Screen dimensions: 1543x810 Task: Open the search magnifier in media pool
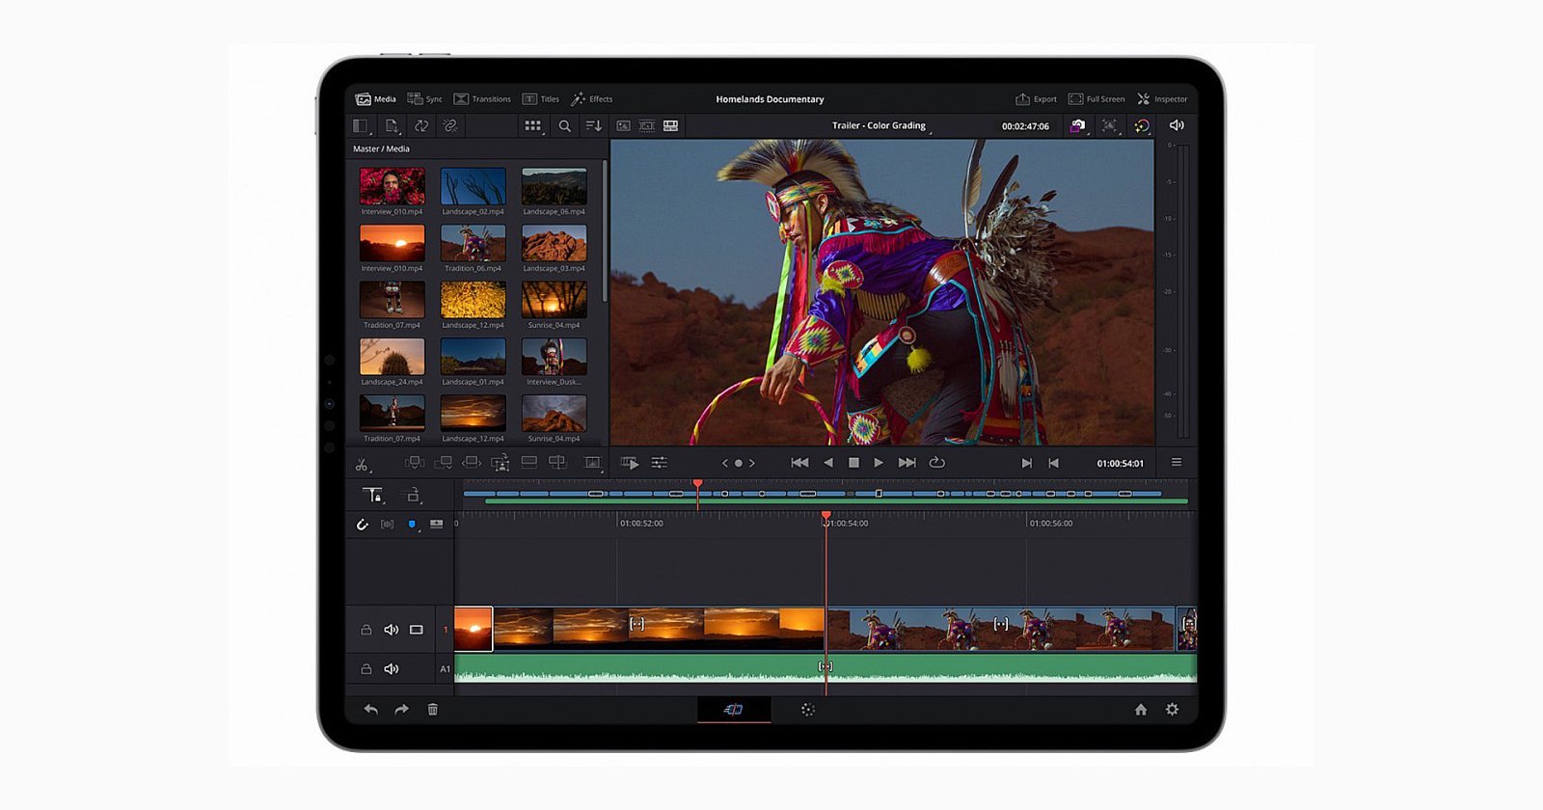pyautogui.click(x=565, y=125)
